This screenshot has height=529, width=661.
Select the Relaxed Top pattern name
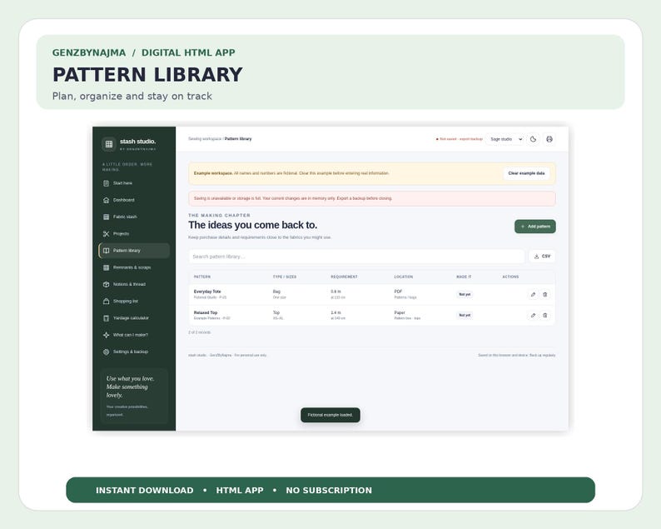click(x=206, y=312)
